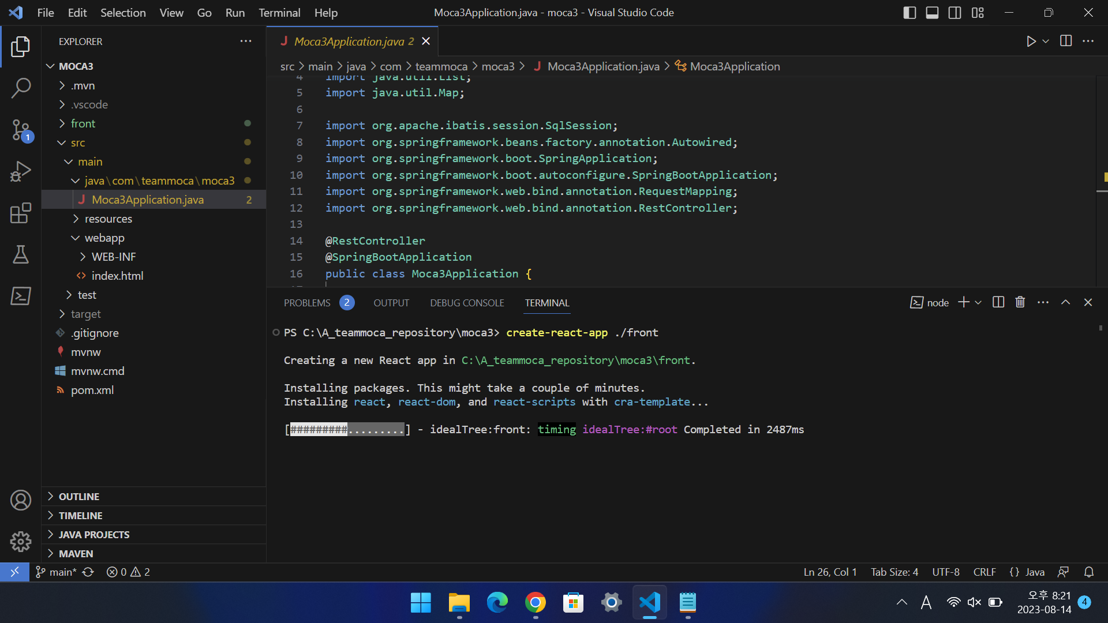Screen dimensions: 1108x623
Task: Split the editor right
Action: pyautogui.click(x=1065, y=41)
